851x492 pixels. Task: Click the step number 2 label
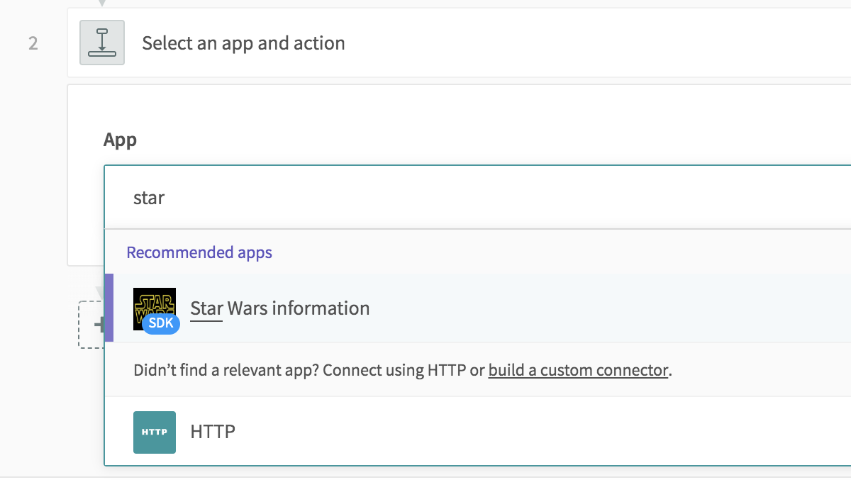[33, 43]
